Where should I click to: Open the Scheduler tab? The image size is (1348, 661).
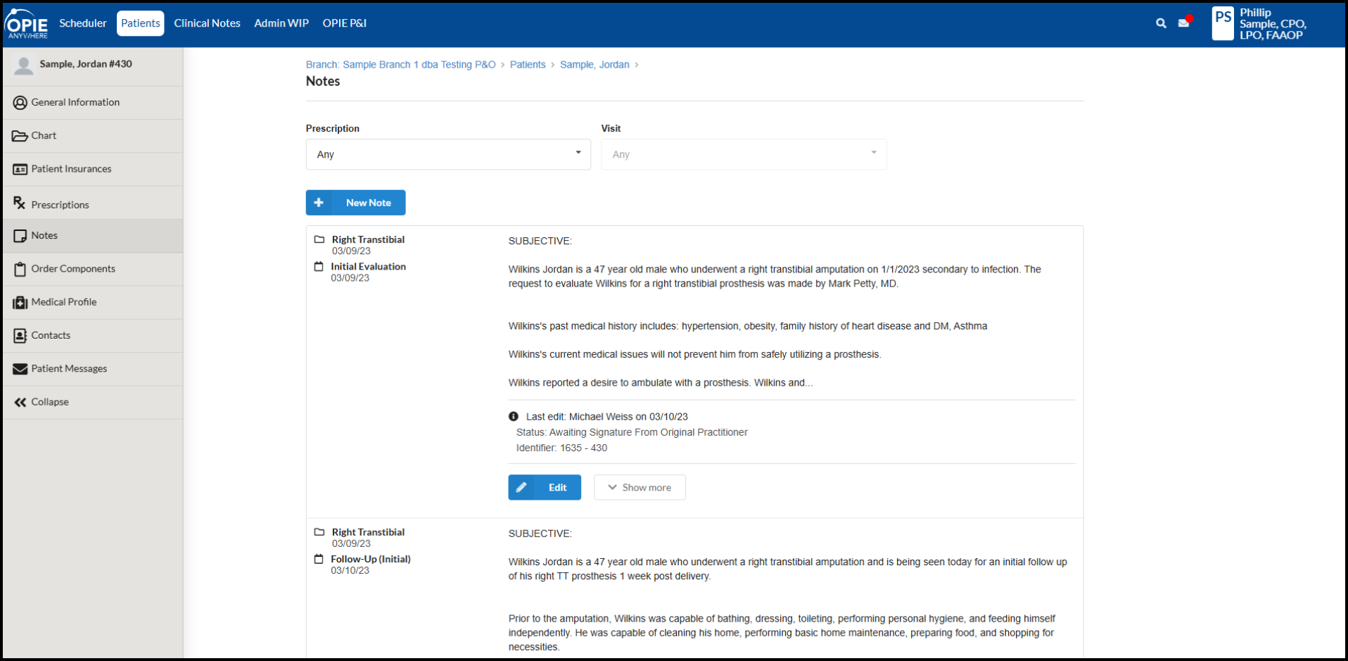tap(83, 23)
